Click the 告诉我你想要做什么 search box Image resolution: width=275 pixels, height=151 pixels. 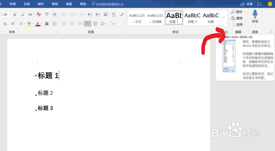[108, 4]
